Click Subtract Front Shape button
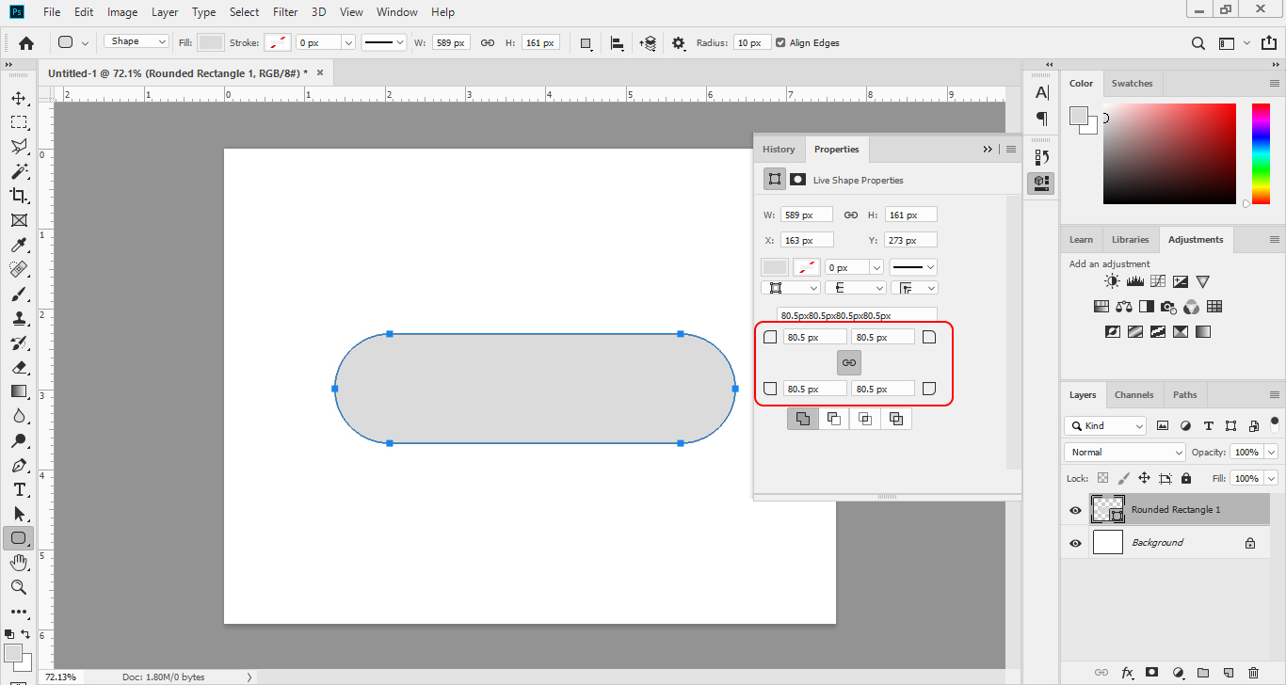This screenshot has width=1286, height=685. tap(833, 419)
